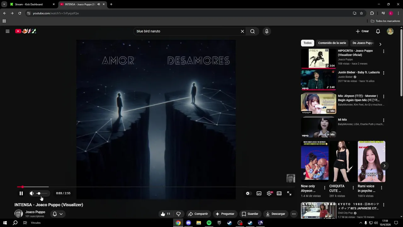Image resolution: width=403 pixels, height=227 pixels.
Task: Show more filter chips arrow
Action: pyautogui.click(x=380, y=44)
